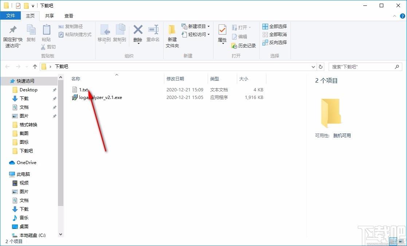Switch to the Home (主页) tab
Screen dimensions: 407x246
tap(30, 16)
